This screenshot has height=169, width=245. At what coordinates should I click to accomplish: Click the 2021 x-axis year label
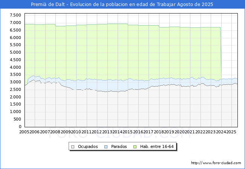point(190,132)
